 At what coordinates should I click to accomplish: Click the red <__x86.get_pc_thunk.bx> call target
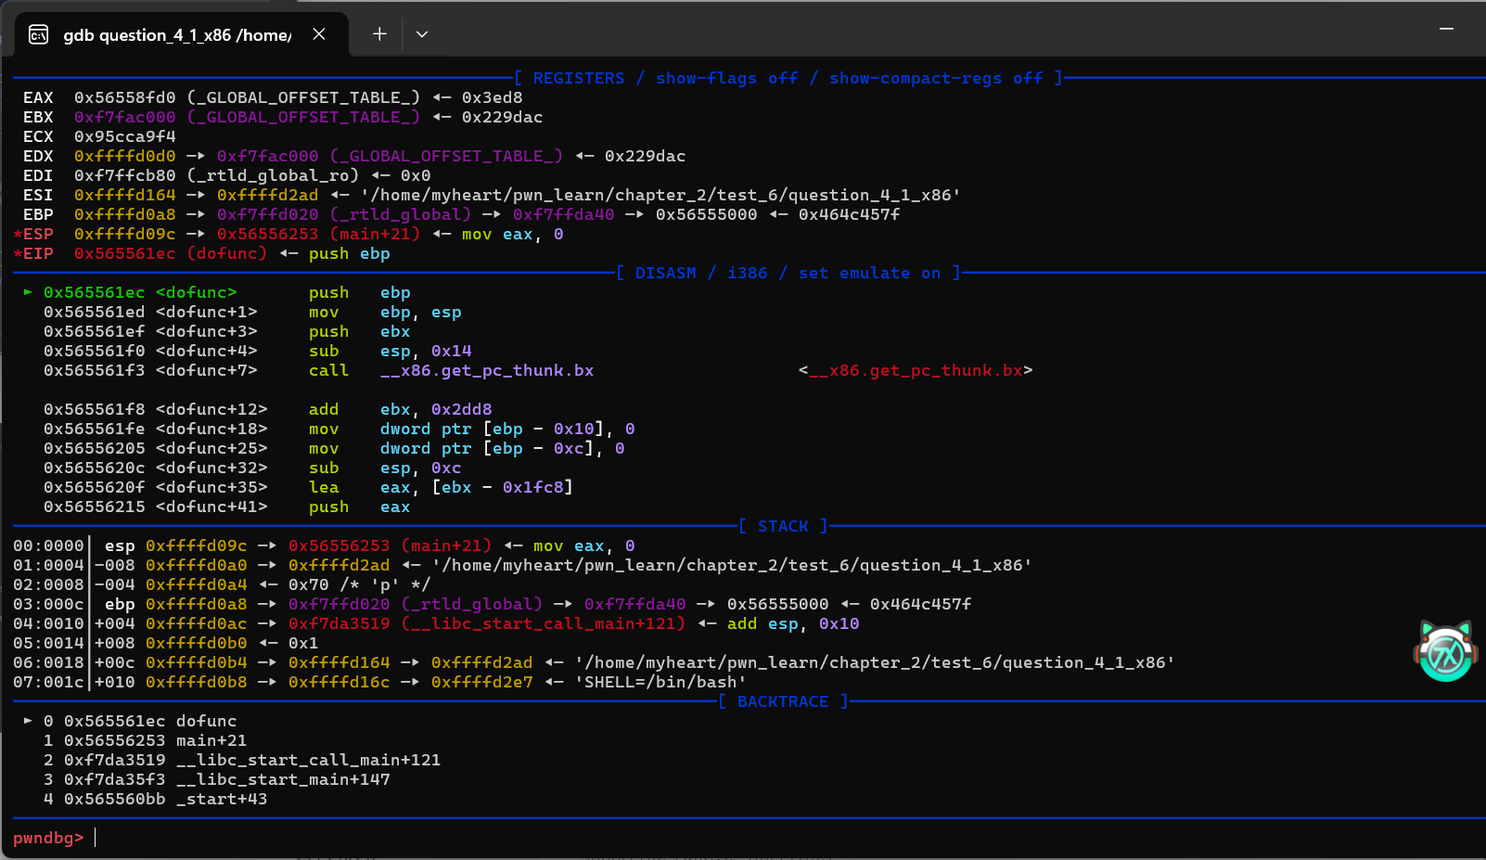tap(916, 370)
